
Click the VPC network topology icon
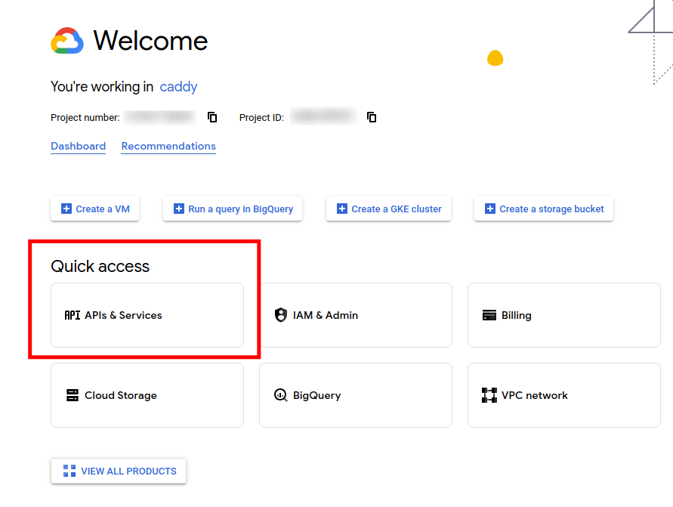tap(489, 395)
